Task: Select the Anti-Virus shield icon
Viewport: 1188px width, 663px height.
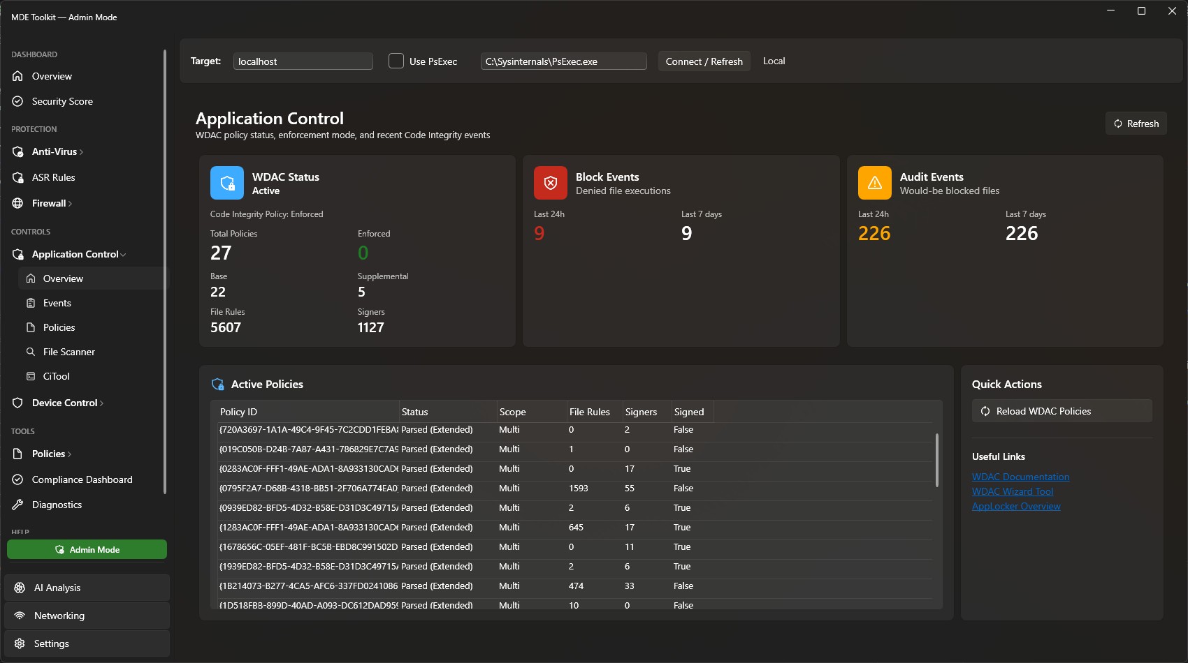Action: click(17, 151)
